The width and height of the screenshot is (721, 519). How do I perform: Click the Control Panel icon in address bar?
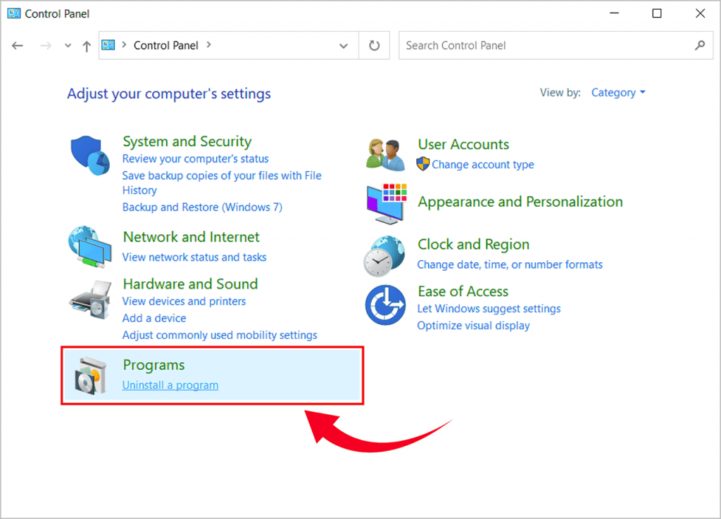(x=108, y=45)
